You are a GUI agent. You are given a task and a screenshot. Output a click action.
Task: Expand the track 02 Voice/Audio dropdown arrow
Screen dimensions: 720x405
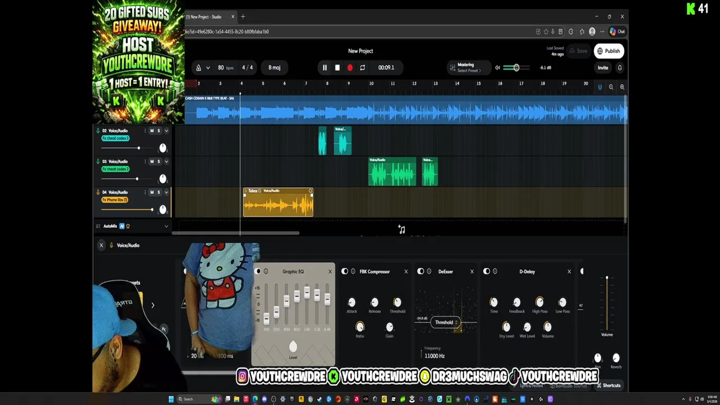click(166, 130)
